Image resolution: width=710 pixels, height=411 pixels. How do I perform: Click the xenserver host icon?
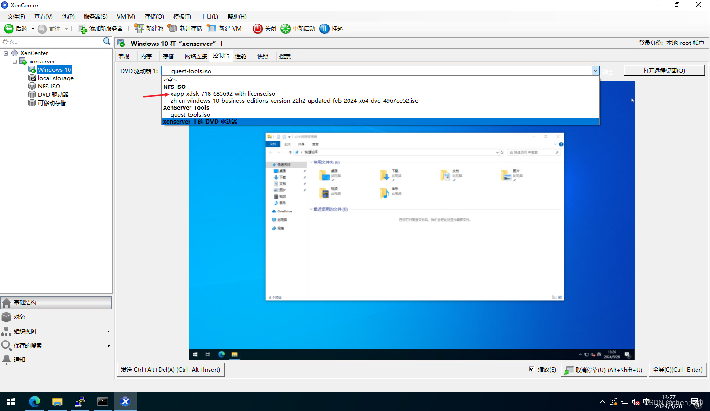pos(23,62)
